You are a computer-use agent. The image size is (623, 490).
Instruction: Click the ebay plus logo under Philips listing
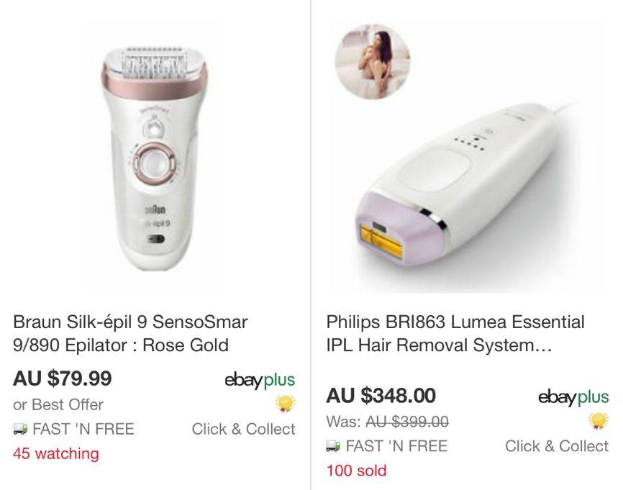[x=573, y=397]
